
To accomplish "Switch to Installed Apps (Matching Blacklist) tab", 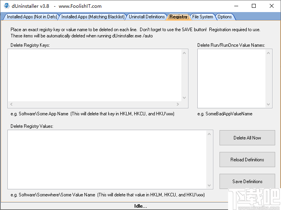I will [x=93, y=17].
